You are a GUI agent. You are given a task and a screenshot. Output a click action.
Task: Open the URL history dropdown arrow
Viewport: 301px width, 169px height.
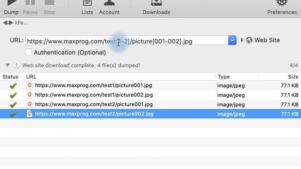(232, 40)
